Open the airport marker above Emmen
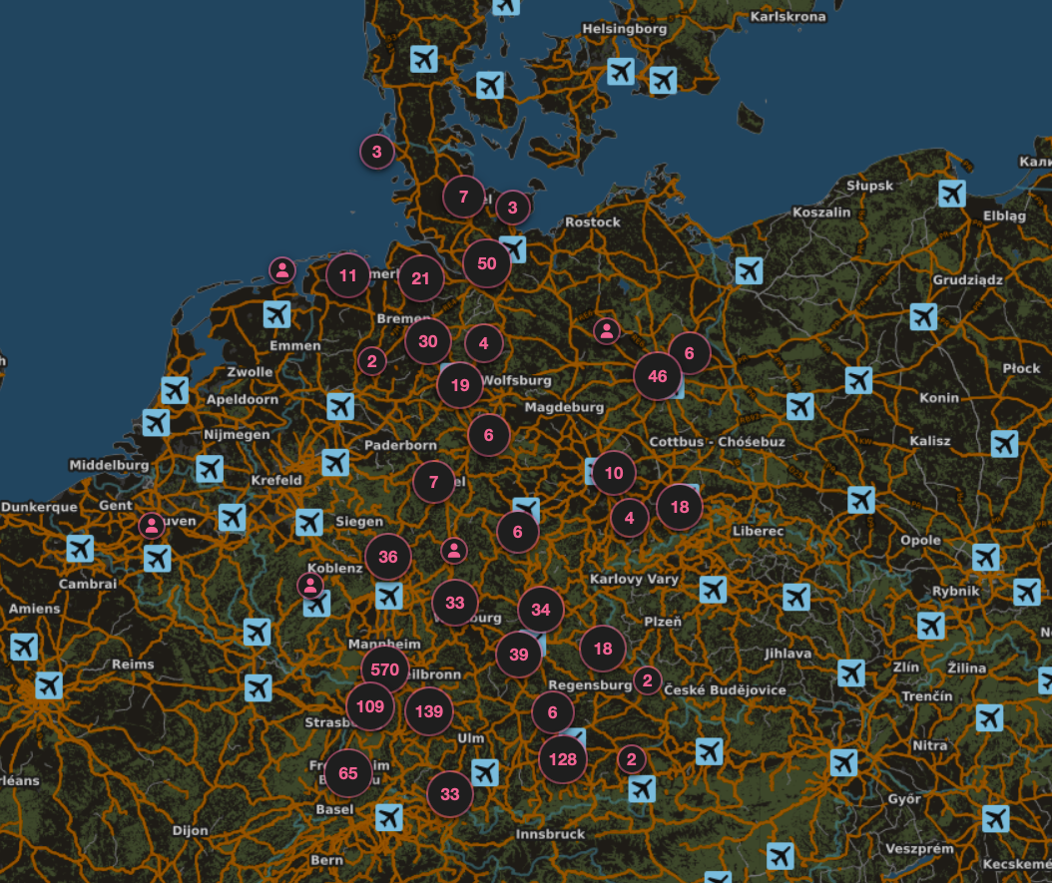The height and width of the screenshot is (883, 1052). (x=277, y=314)
